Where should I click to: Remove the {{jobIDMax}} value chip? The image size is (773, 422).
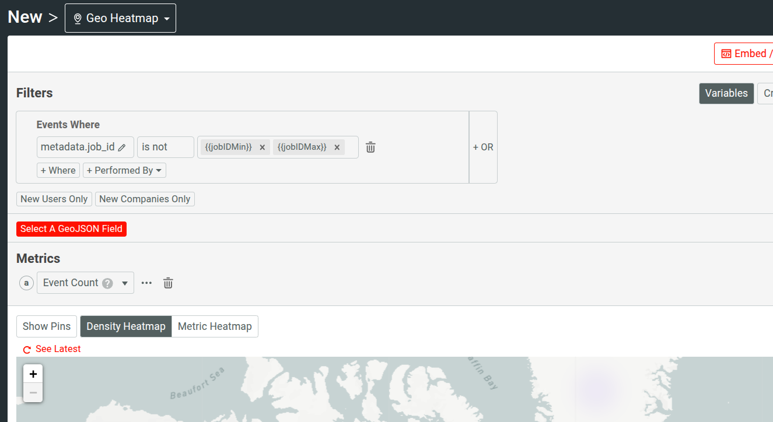click(337, 147)
